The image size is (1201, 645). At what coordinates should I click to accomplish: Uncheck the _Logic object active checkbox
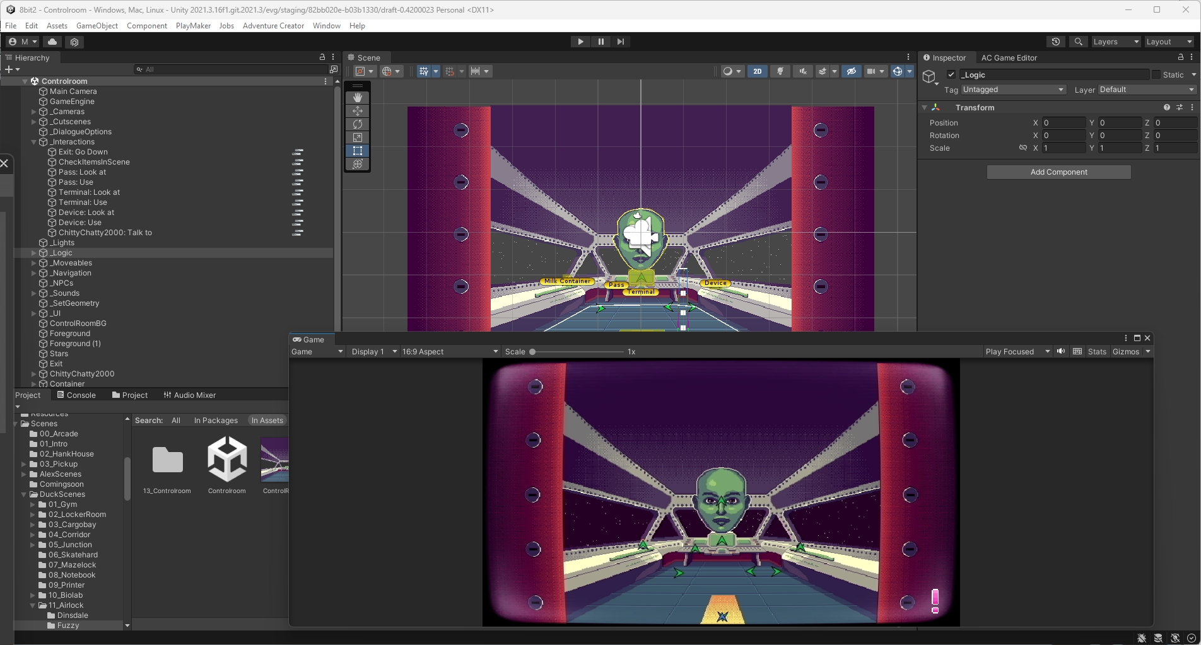pyautogui.click(x=951, y=74)
